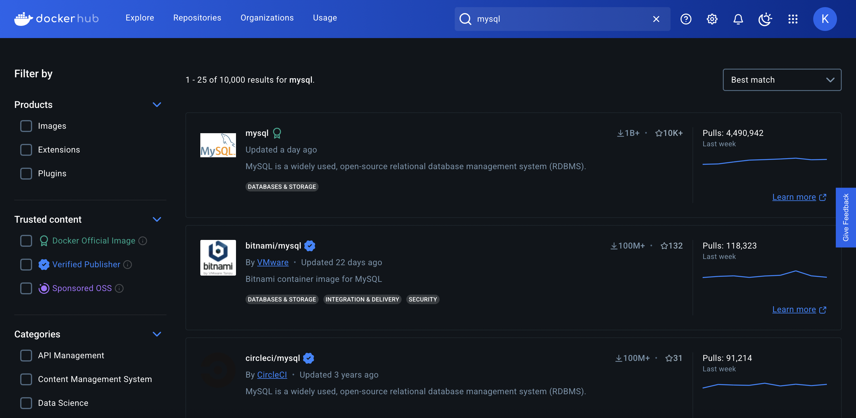Open the settings gear icon

tap(712, 19)
